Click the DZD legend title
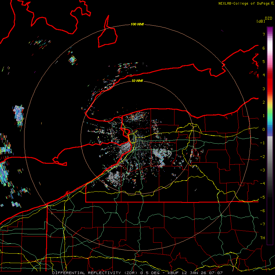The width and height of the screenshot is (275, 275). pyautogui.click(x=269, y=18)
